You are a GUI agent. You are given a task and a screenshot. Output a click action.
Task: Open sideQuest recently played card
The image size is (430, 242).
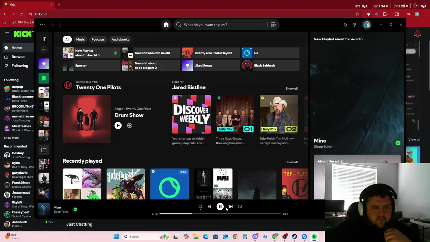(126, 184)
